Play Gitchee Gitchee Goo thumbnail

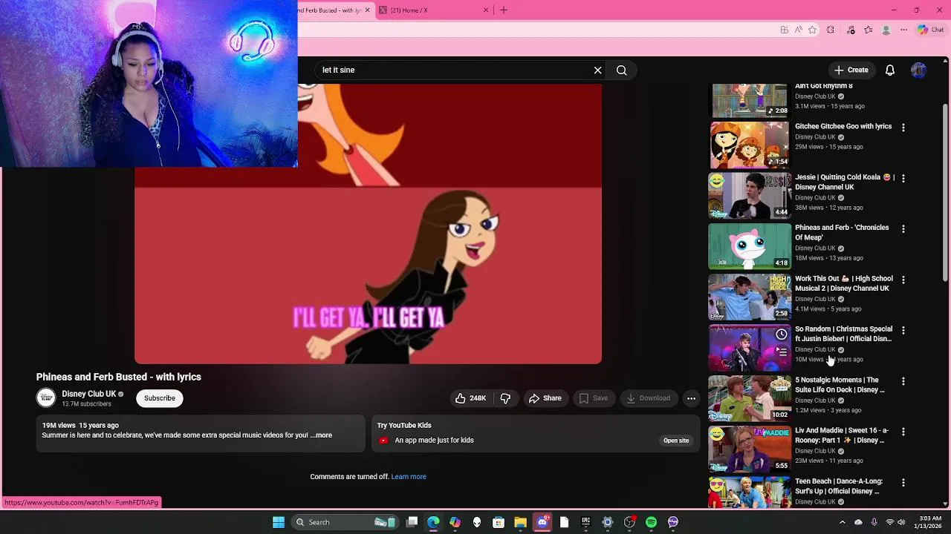coord(750,145)
